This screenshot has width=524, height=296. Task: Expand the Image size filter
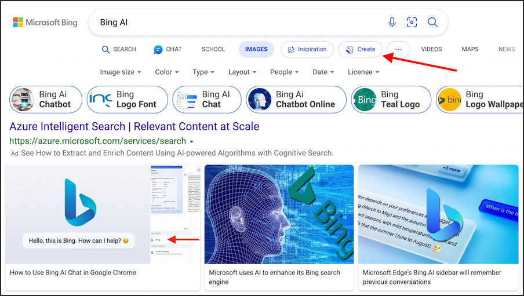(x=121, y=72)
